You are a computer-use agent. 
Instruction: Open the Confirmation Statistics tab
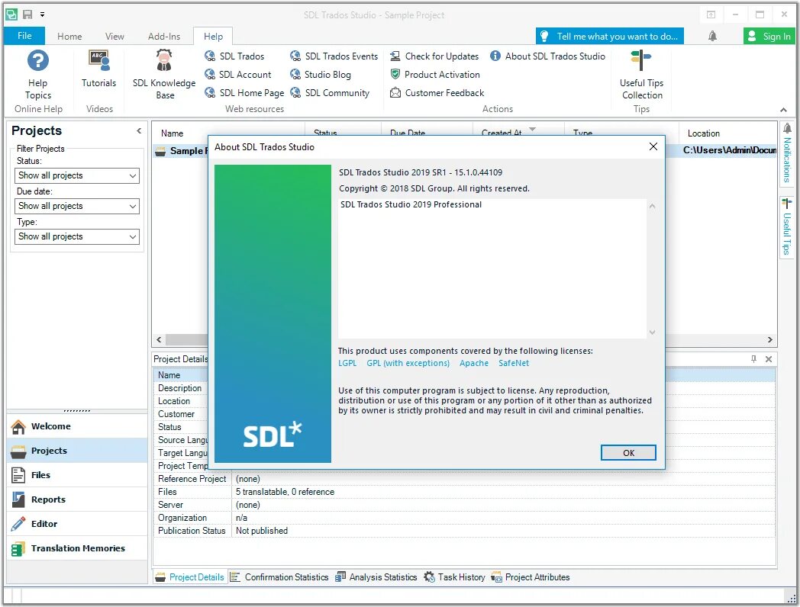(279, 577)
